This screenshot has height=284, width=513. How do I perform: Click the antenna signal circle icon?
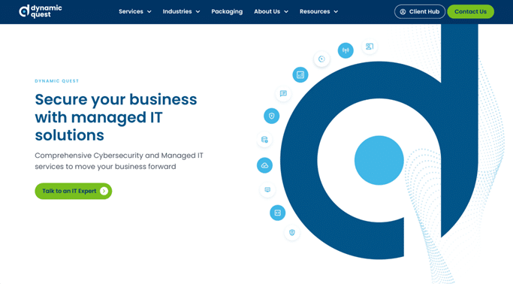tap(346, 50)
